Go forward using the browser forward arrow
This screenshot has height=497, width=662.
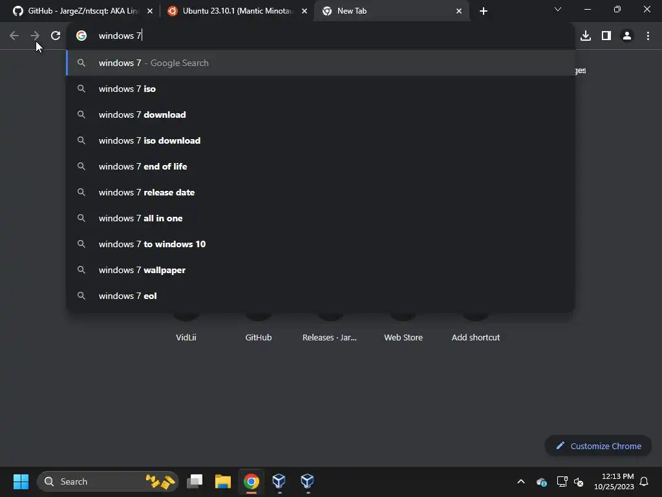(x=35, y=36)
